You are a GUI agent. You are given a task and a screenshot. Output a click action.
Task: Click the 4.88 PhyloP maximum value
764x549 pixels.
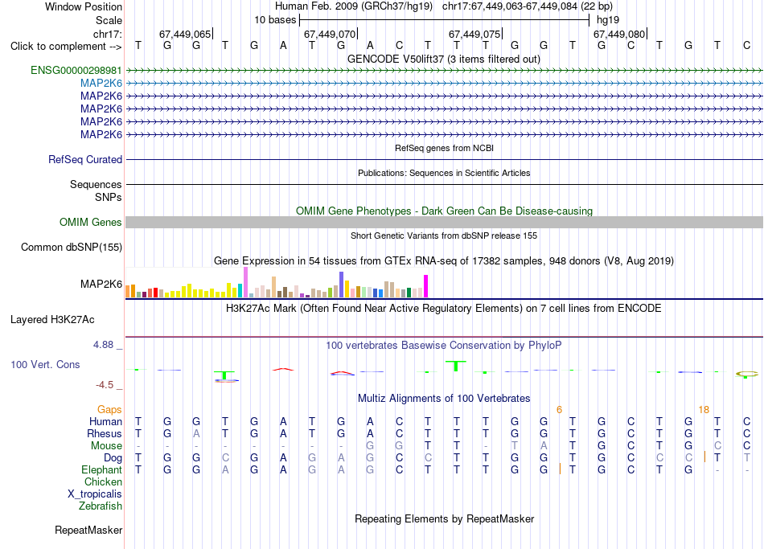[103, 345]
